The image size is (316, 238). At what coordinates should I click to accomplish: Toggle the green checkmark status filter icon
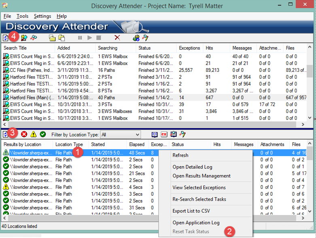pos(43,134)
